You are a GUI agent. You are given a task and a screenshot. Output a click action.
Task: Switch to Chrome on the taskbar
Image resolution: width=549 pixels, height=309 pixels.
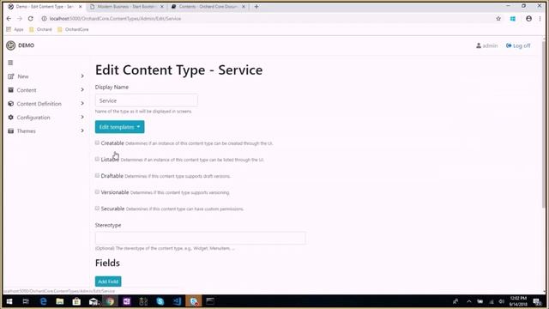(x=110, y=301)
